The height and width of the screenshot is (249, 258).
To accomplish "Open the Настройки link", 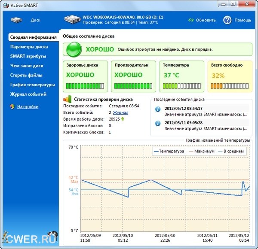I will point(28,106).
